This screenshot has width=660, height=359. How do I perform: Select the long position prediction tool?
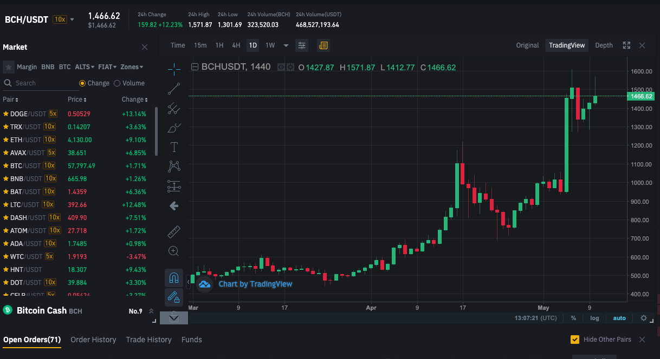click(174, 186)
